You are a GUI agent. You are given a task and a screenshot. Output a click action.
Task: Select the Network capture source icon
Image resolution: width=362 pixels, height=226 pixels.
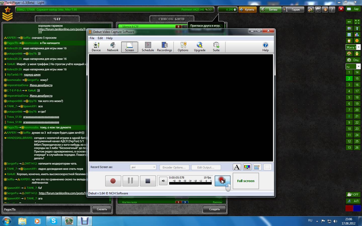(113, 47)
